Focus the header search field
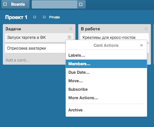This screenshot has width=154, height=127. click(x=54, y=4)
